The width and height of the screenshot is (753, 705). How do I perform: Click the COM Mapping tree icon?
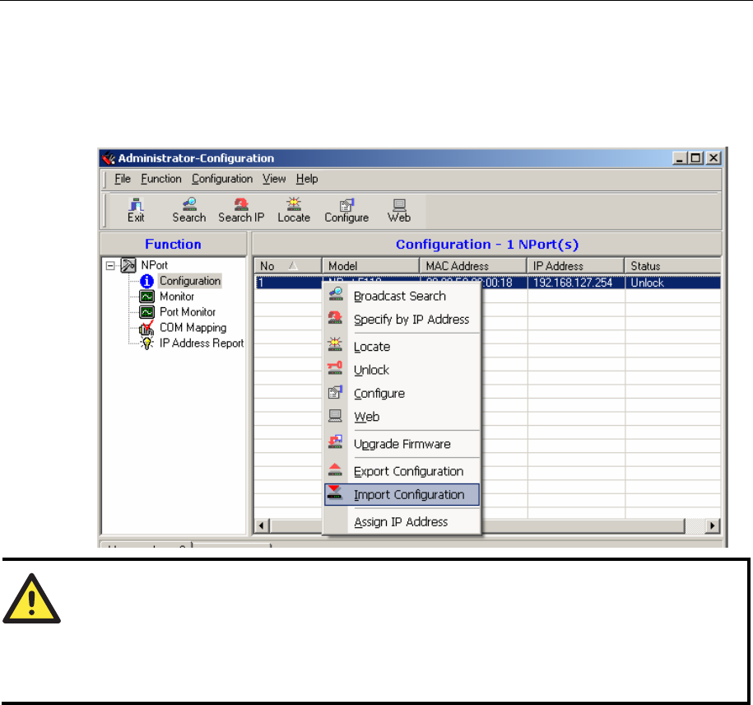pos(146,328)
